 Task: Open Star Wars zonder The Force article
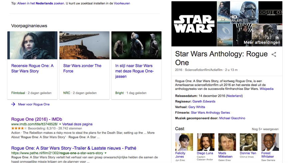[x=82, y=68]
